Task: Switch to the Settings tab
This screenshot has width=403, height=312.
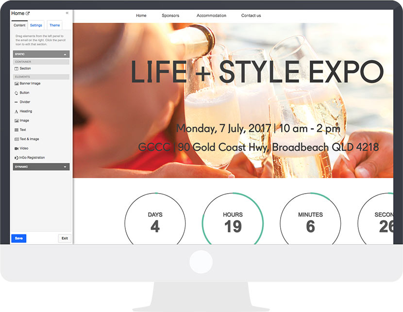Action: tap(36, 25)
